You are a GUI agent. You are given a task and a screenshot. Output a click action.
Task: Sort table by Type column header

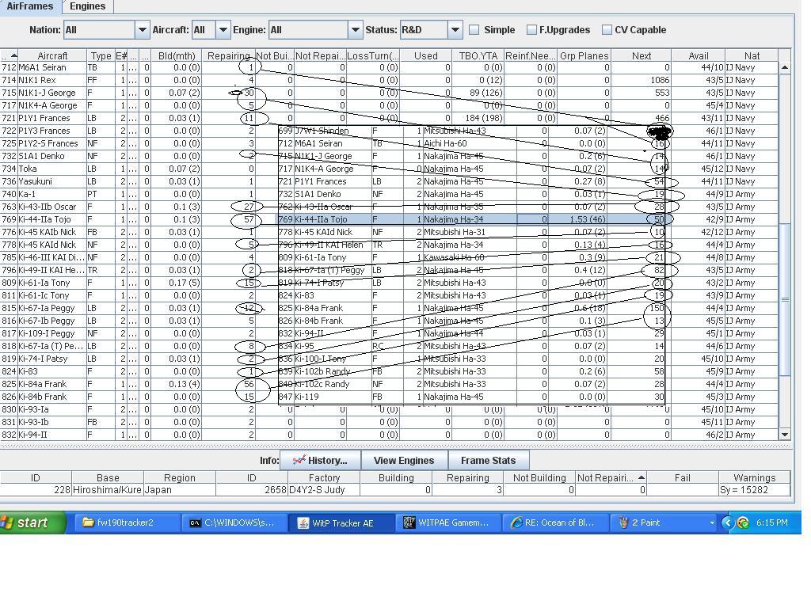click(101, 55)
